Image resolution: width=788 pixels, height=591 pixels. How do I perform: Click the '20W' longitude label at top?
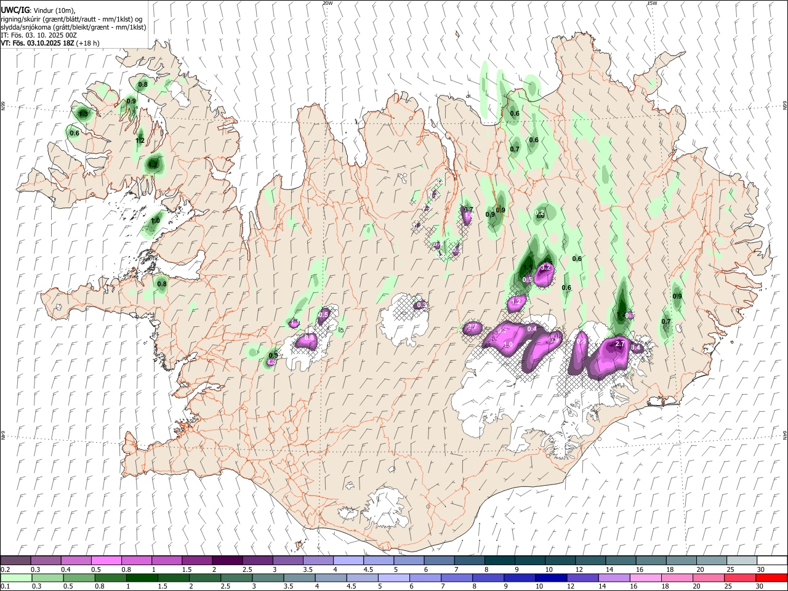[327, 3]
